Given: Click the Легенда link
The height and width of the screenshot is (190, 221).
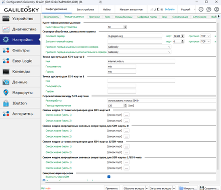Looking at the screenshot, I should tap(46, 188).
